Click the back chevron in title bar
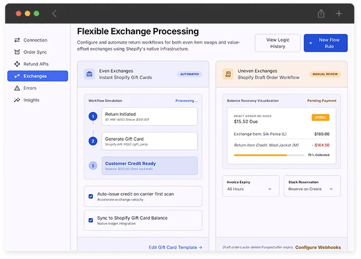 (54, 14)
